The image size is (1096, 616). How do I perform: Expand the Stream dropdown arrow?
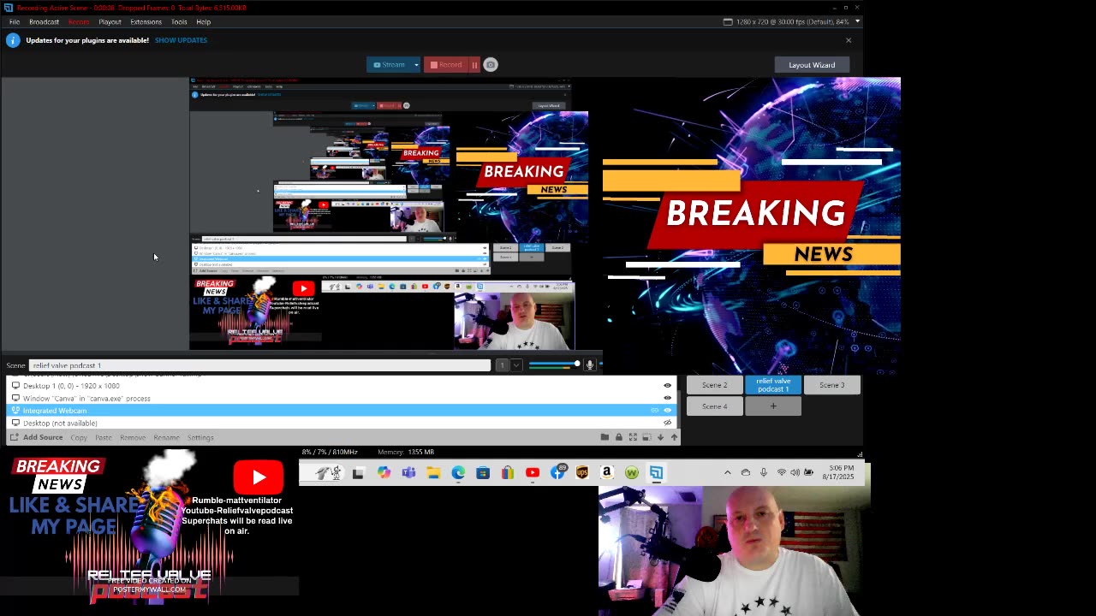(x=416, y=65)
